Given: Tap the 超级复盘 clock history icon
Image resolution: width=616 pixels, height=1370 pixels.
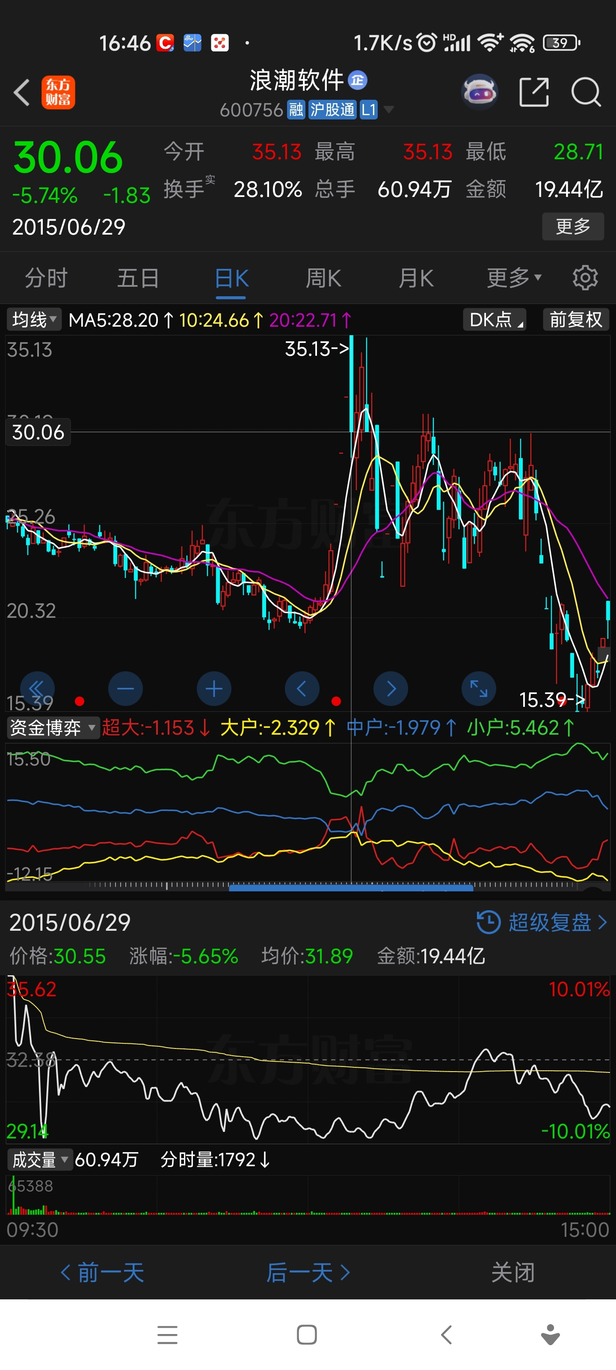Looking at the screenshot, I should pyautogui.click(x=489, y=922).
